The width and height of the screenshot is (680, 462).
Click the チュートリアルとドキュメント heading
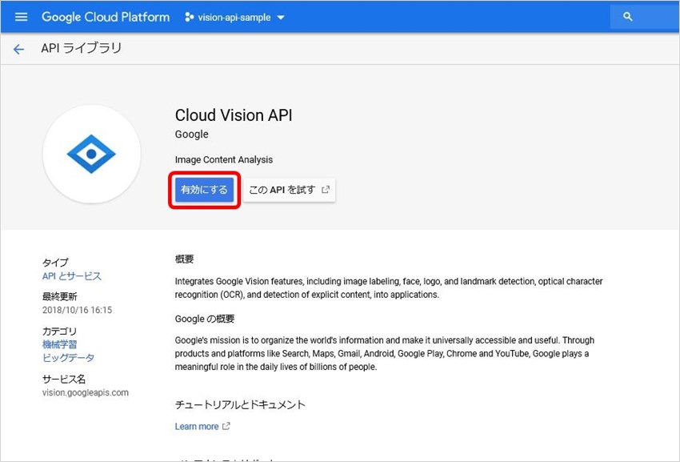point(240,404)
